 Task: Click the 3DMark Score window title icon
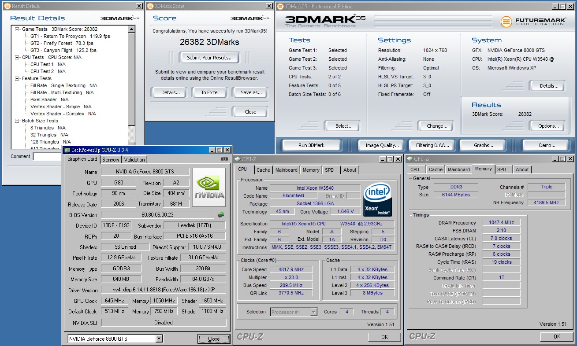150,6
